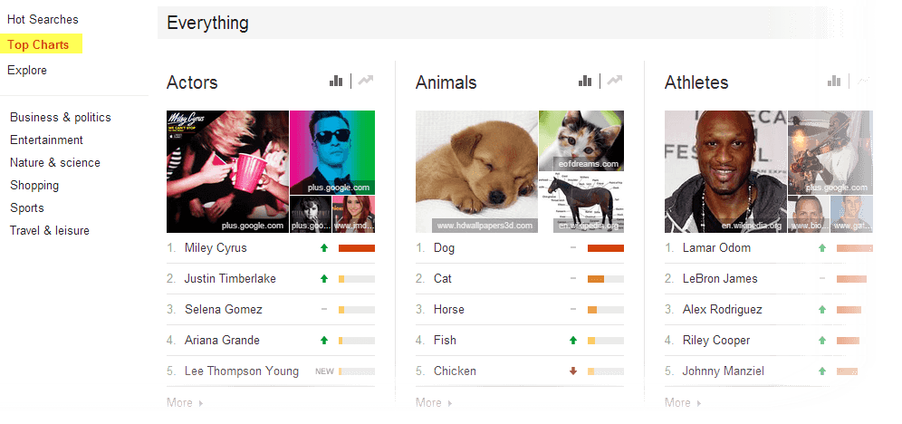
Task: Select bar chart icon in Animals section
Action: coord(585,82)
